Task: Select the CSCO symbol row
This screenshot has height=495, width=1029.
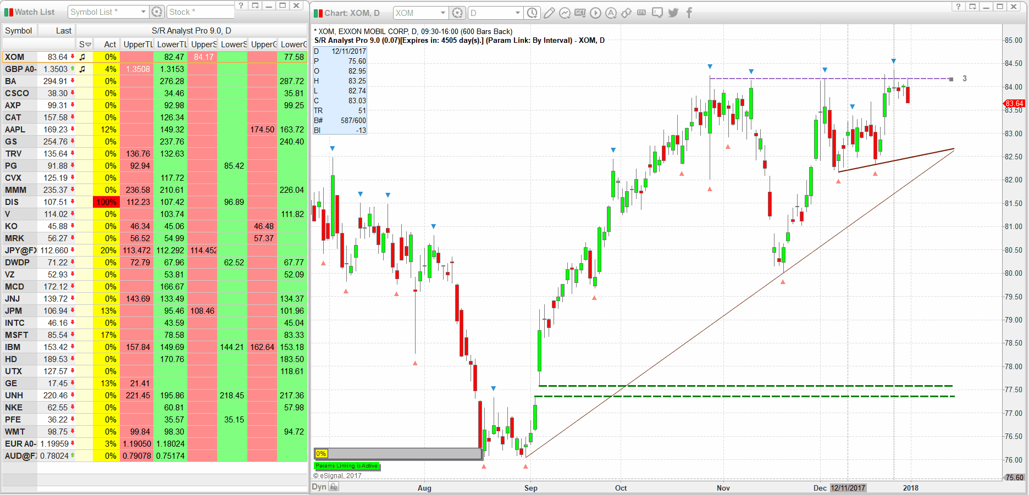Action: [154, 93]
